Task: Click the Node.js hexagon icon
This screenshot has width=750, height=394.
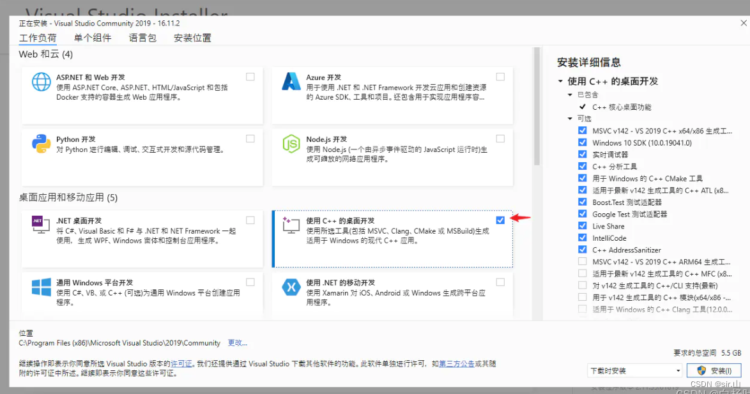Action: pos(291,144)
